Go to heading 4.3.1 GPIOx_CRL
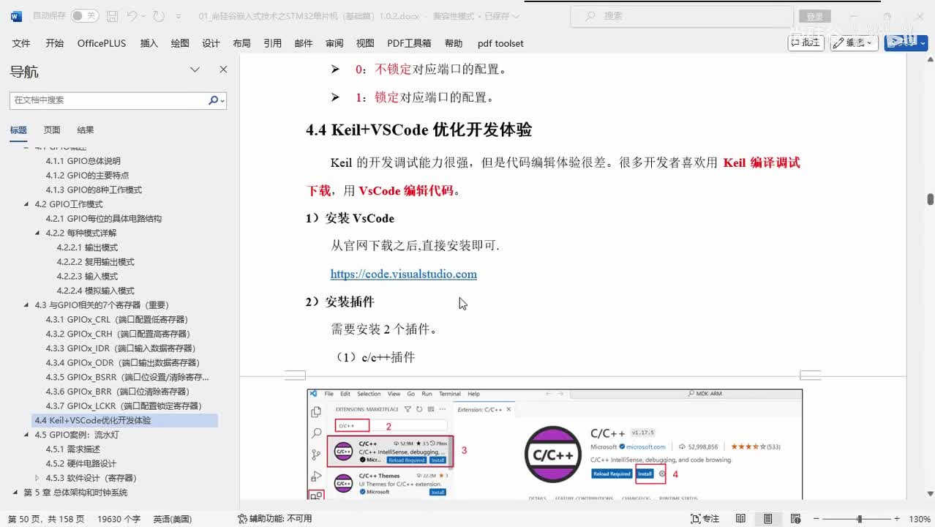935x527 pixels. pyautogui.click(x=117, y=320)
